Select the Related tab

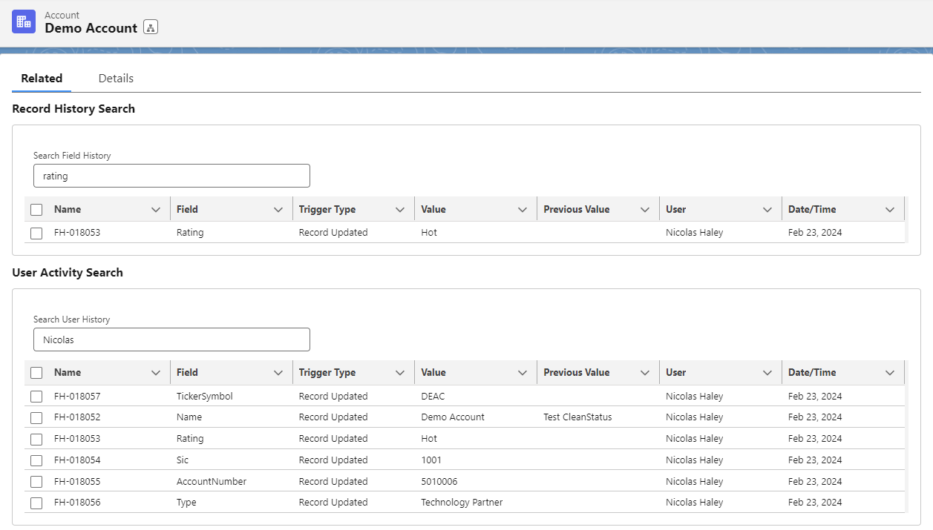click(x=42, y=78)
